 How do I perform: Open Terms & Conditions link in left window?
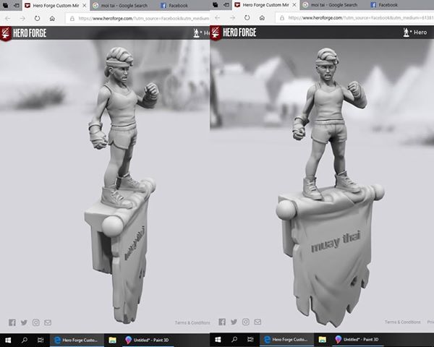(192, 322)
